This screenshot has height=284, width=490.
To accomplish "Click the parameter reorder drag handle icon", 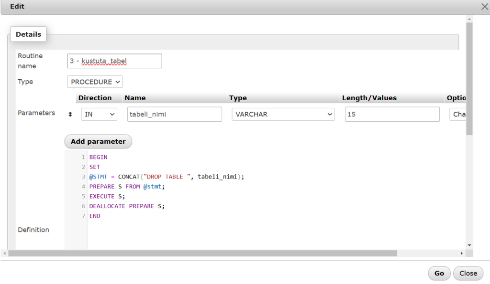I will [70, 115].
